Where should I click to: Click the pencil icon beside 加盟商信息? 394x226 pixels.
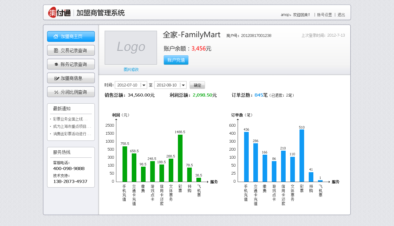(57, 78)
